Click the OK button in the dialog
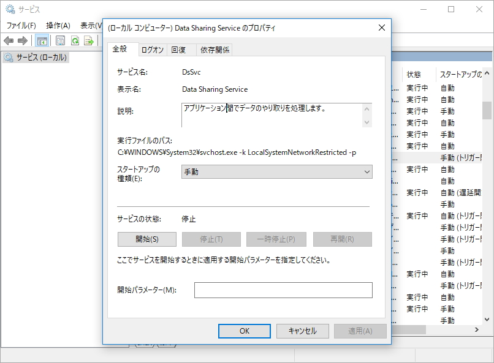 (244, 331)
